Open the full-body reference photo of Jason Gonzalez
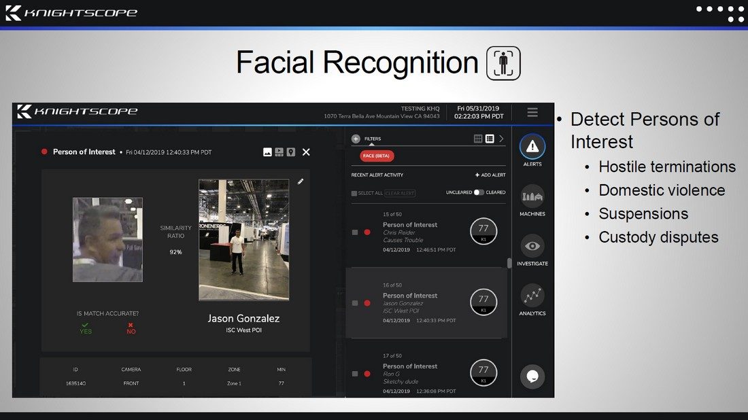The width and height of the screenshot is (748, 420). click(x=243, y=240)
